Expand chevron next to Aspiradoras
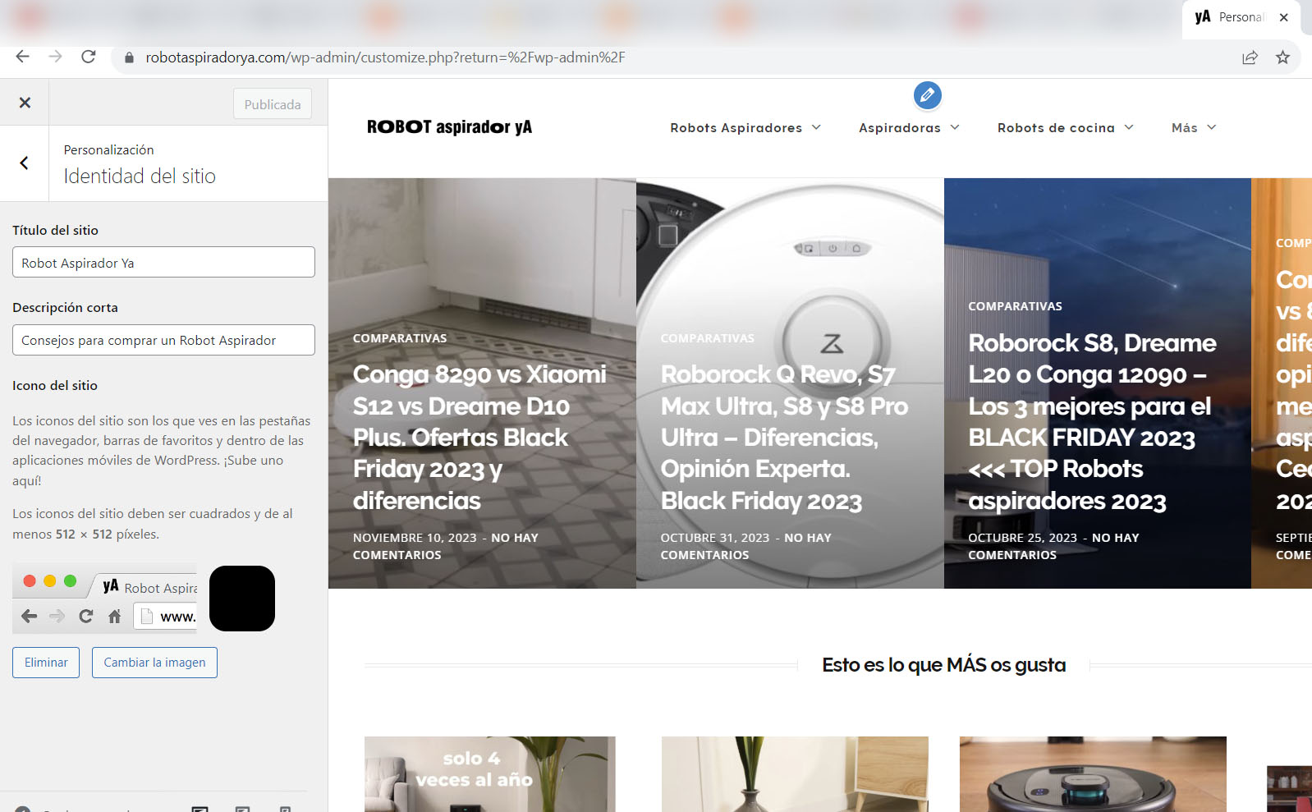The height and width of the screenshot is (812, 1312). [x=955, y=127]
